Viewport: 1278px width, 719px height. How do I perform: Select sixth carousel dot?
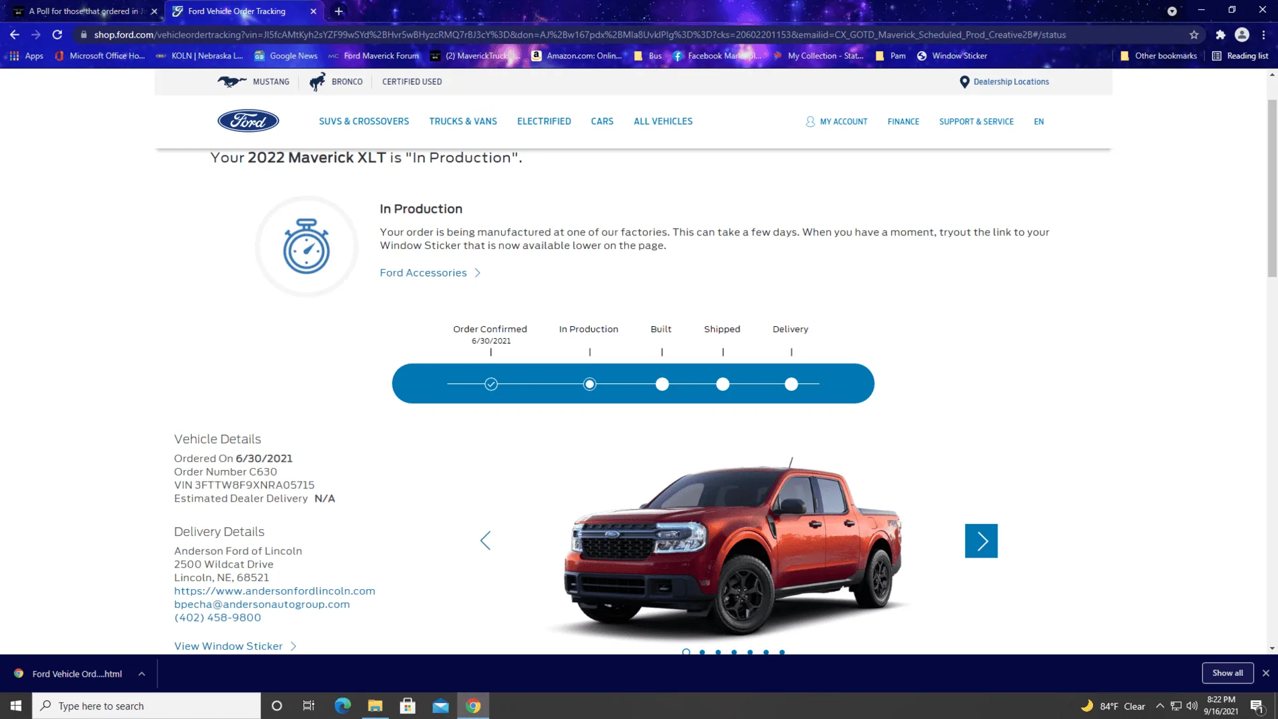[x=766, y=652]
